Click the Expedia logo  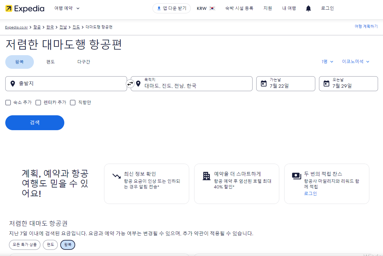[25, 8]
